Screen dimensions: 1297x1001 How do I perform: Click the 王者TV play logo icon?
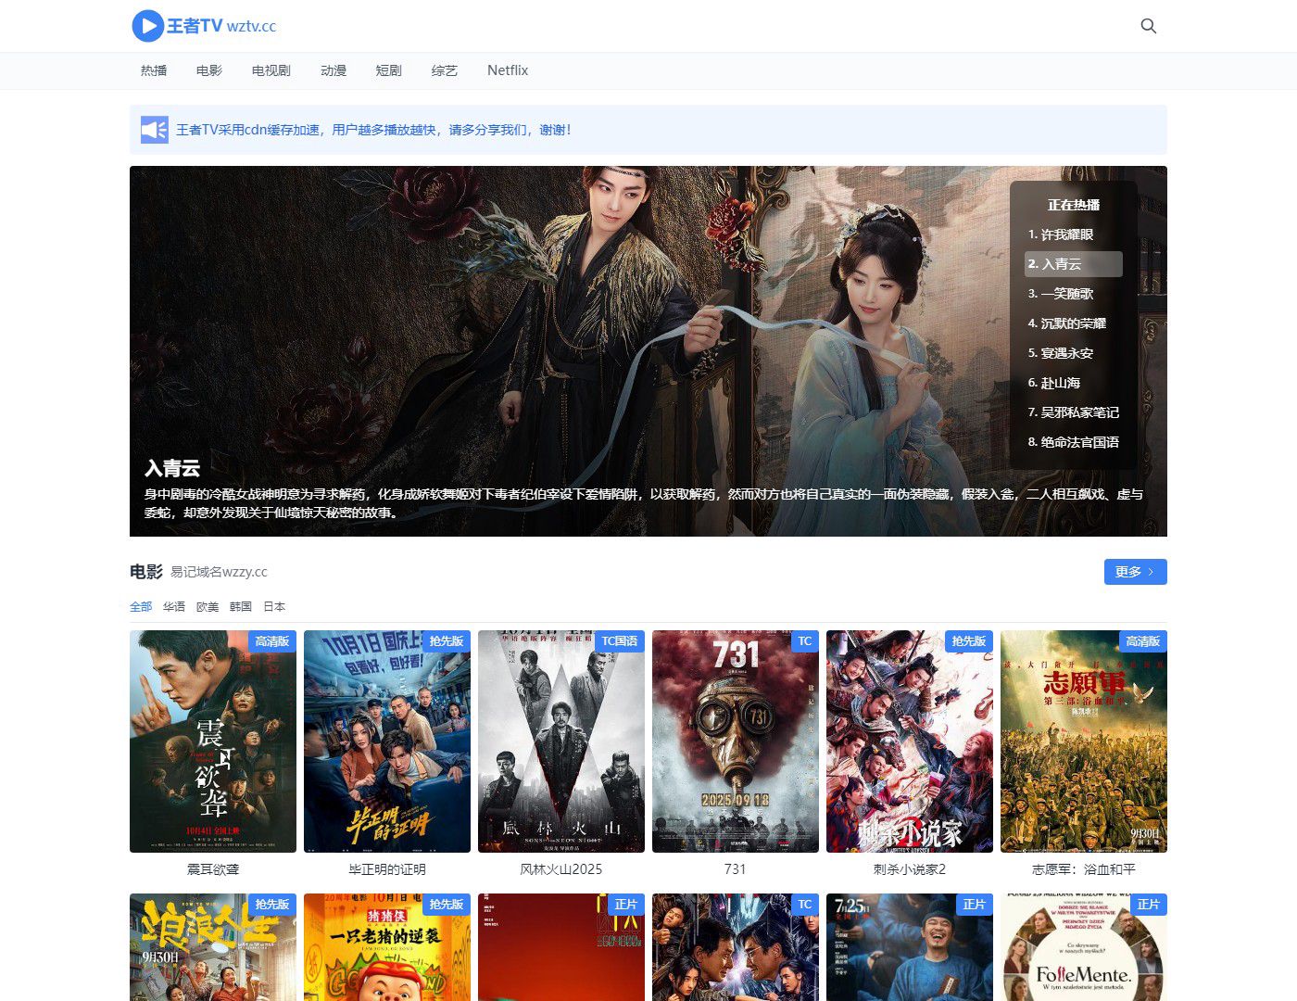pyautogui.click(x=147, y=26)
